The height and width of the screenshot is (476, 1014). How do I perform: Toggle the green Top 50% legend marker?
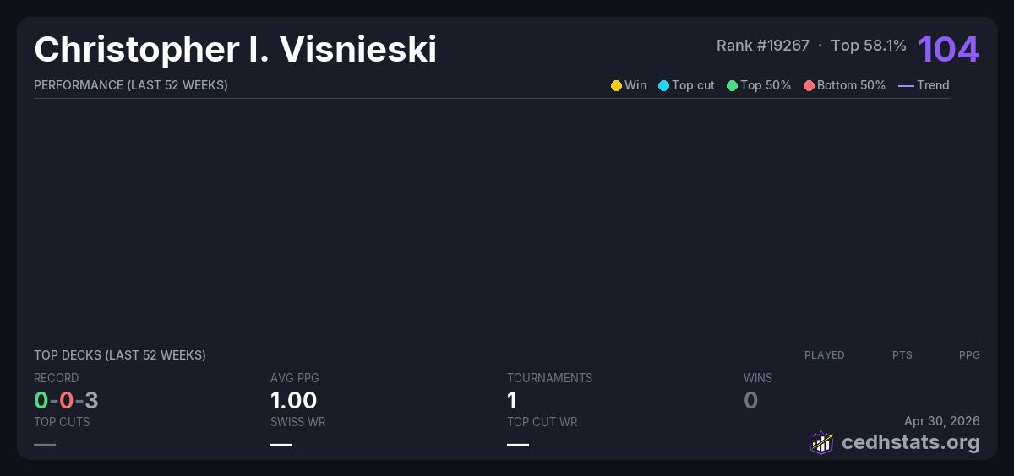pyautogui.click(x=732, y=85)
